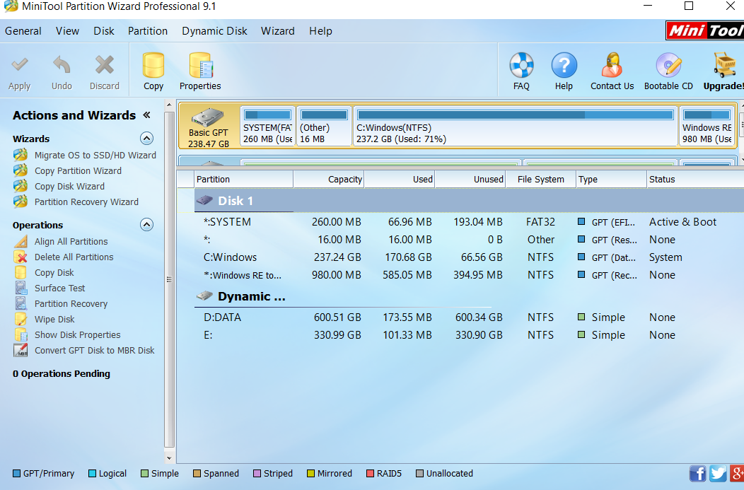Image resolution: width=744 pixels, height=490 pixels.
Task: Click the Contact Us icon
Action: 612,65
